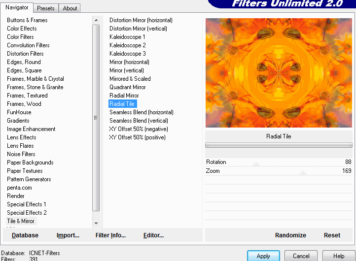356x261 pixels.
Task: Select the Navigator tab
Action: pos(17,8)
